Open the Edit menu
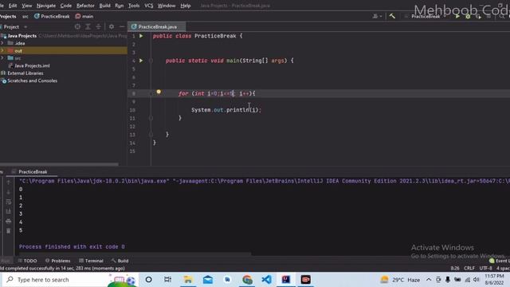 (13, 6)
